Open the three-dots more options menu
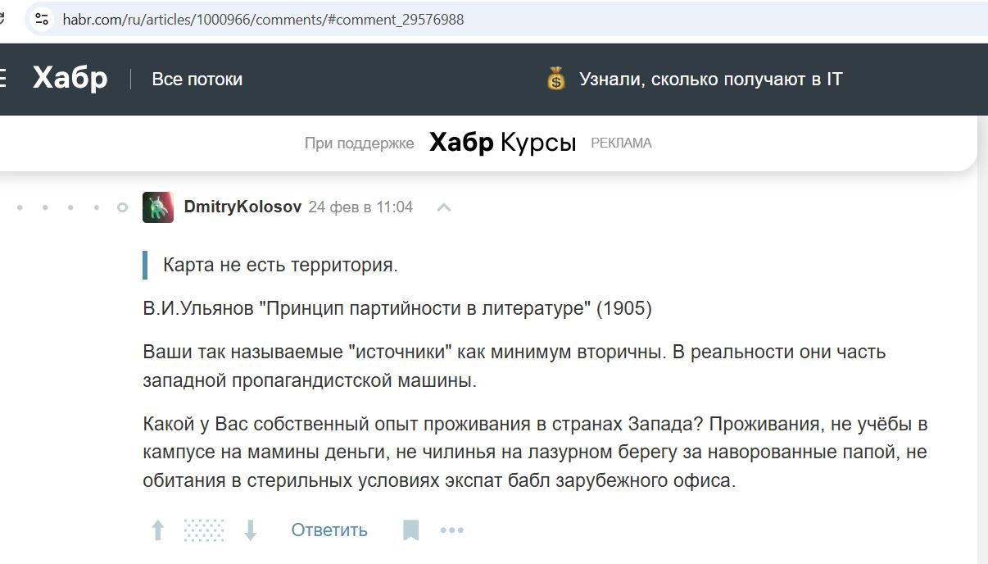 point(452,530)
